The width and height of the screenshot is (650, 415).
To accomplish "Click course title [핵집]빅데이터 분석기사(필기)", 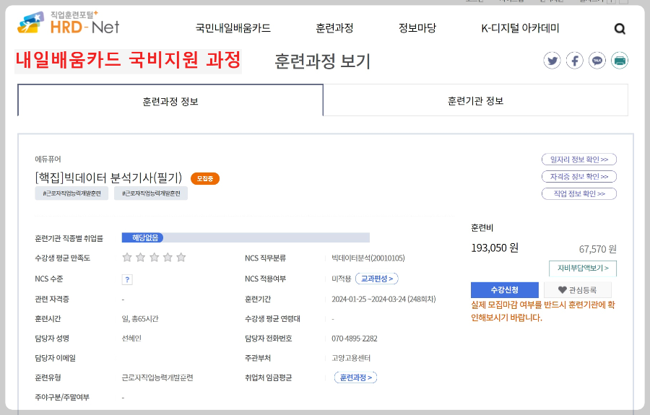I will pos(108,178).
